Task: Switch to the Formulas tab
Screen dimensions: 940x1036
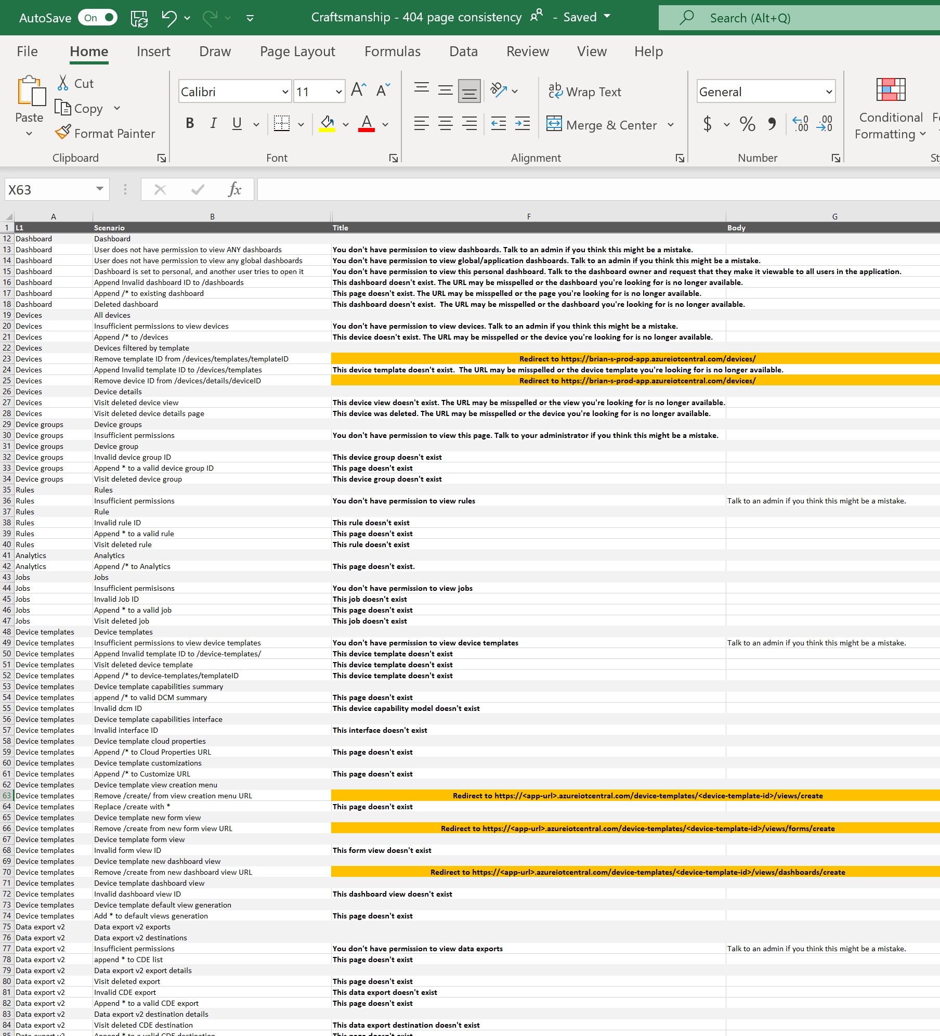Action: pos(392,51)
